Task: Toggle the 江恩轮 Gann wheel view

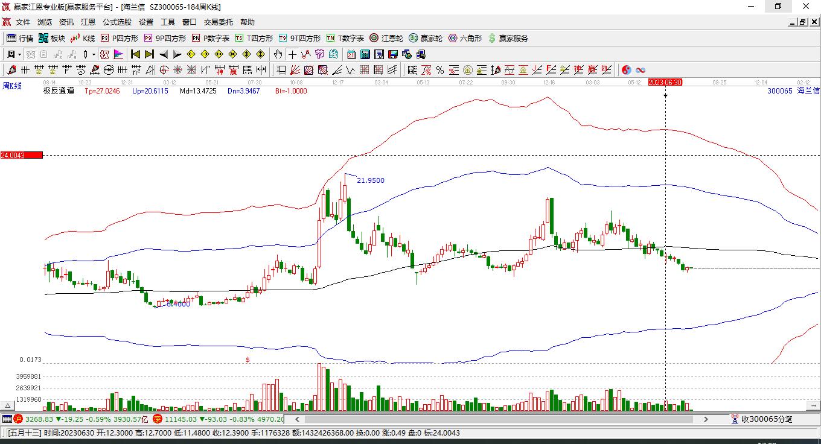Action: pyautogui.click(x=386, y=38)
